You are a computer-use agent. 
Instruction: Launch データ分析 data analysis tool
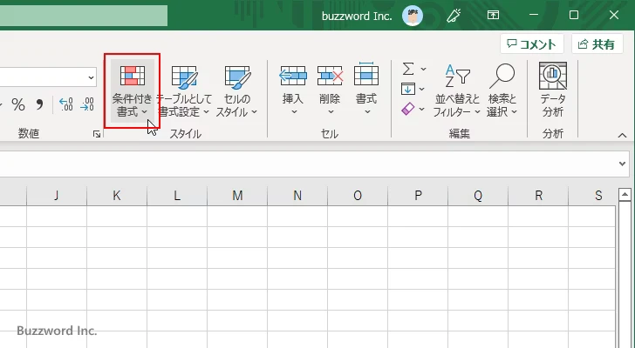pyautogui.click(x=552, y=90)
